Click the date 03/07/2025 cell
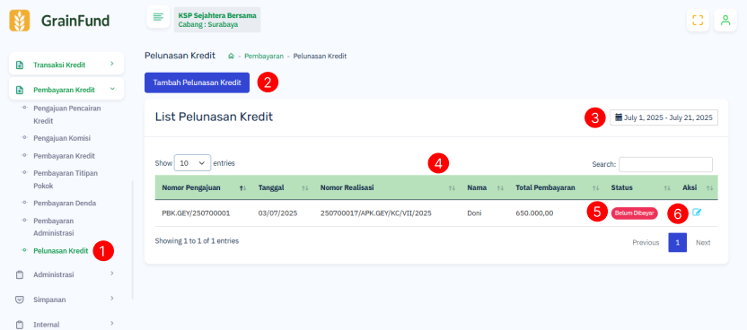 [x=277, y=213]
